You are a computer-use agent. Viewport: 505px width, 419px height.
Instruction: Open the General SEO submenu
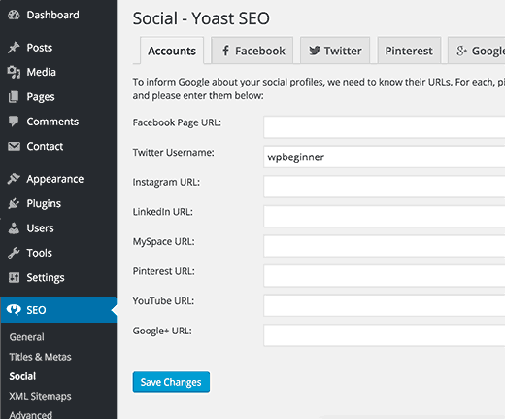pos(26,337)
